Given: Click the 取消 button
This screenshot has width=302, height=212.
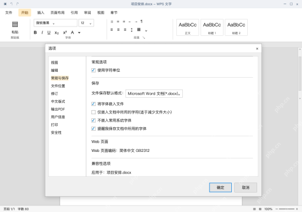Looking at the screenshot, I should (245, 187).
